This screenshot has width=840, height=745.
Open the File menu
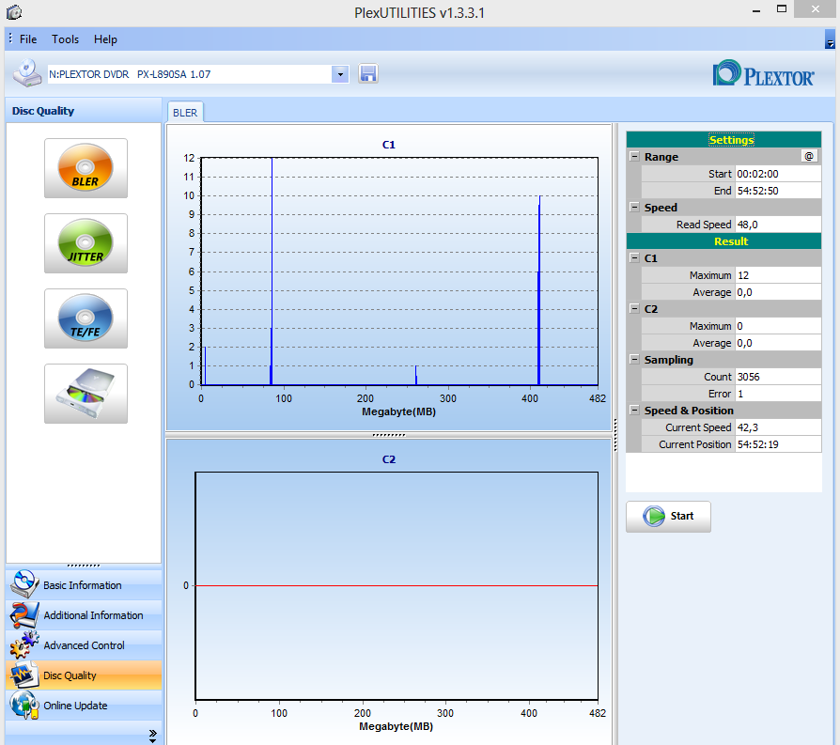point(28,39)
